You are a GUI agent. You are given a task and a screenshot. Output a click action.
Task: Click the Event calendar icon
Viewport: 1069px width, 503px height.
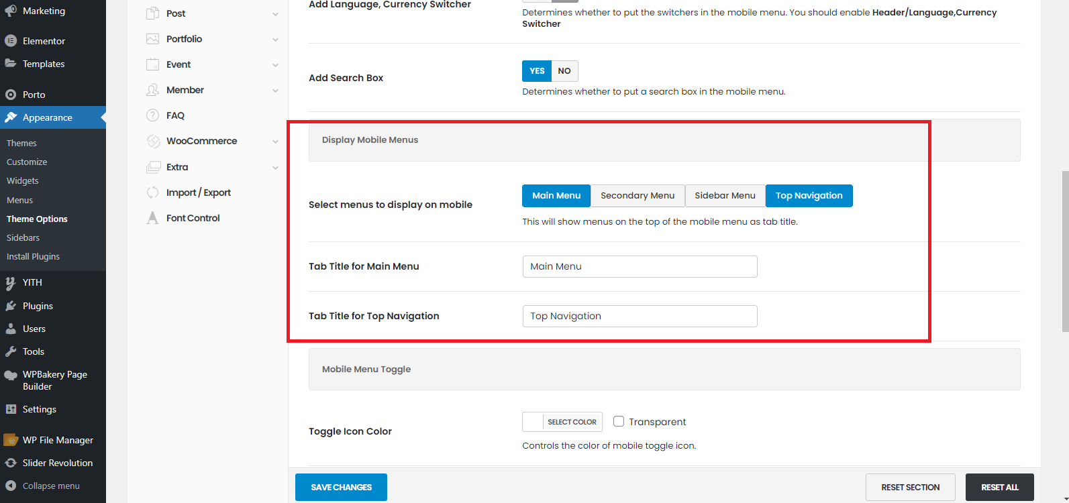(153, 64)
